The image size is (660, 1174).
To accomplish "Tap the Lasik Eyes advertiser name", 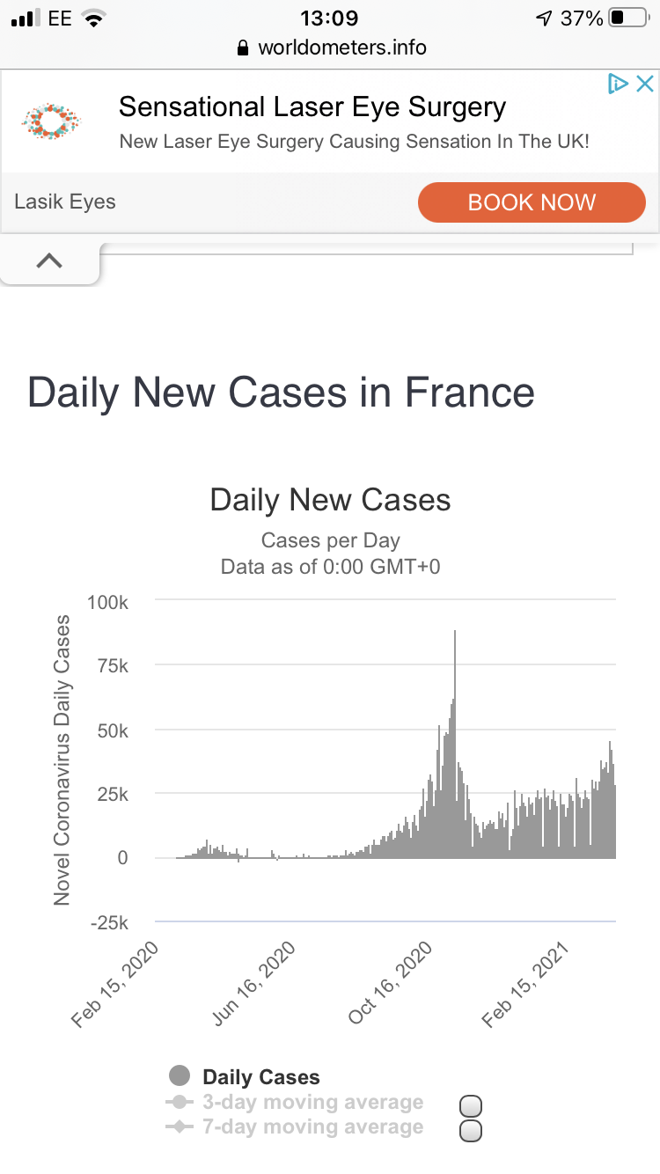I will pos(65,202).
